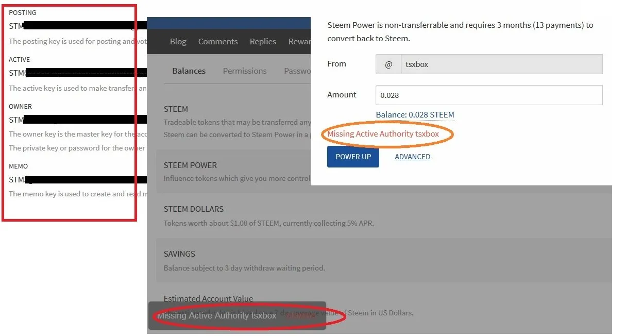The height and width of the screenshot is (336, 626).
Task: Click the POWER UP button
Action: (x=353, y=157)
